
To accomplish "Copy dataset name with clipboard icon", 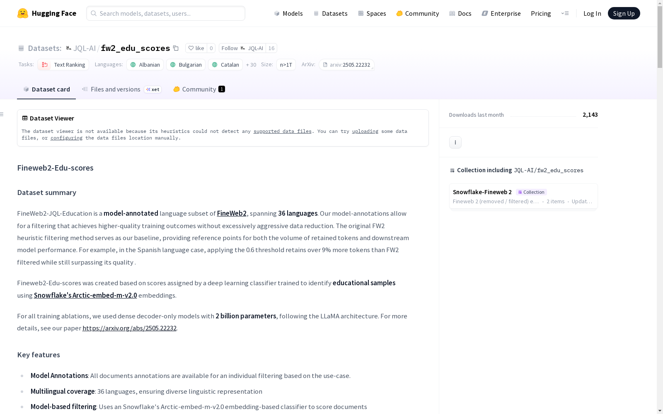I will 176,48.
